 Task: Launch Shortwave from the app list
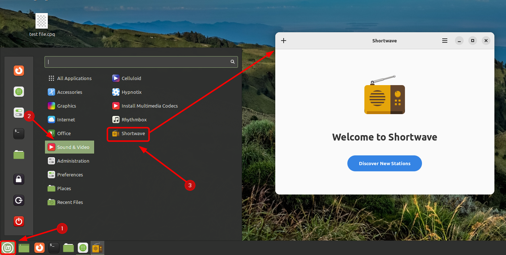tap(129, 133)
